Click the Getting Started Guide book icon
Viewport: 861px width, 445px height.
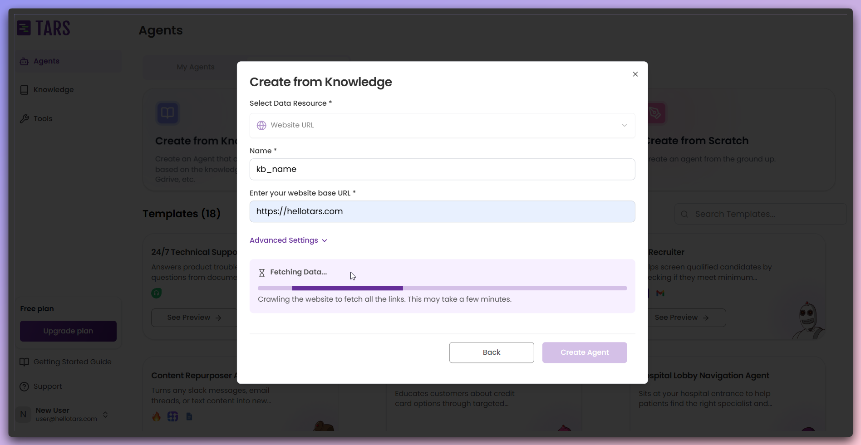pos(24,362)
